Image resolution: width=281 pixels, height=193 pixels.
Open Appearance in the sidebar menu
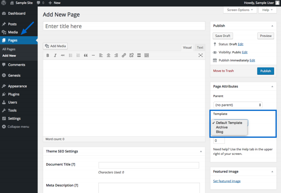click(x=17, y=86)
